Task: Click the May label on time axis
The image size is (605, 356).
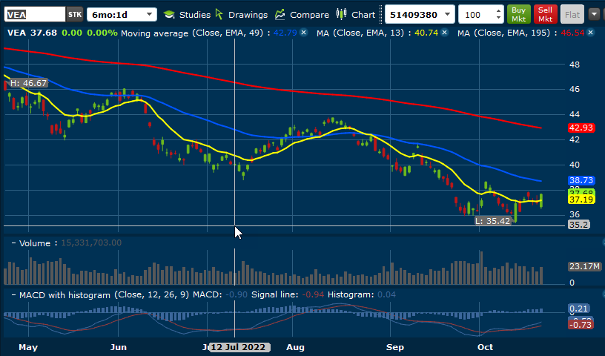Action: coord(28,347)
